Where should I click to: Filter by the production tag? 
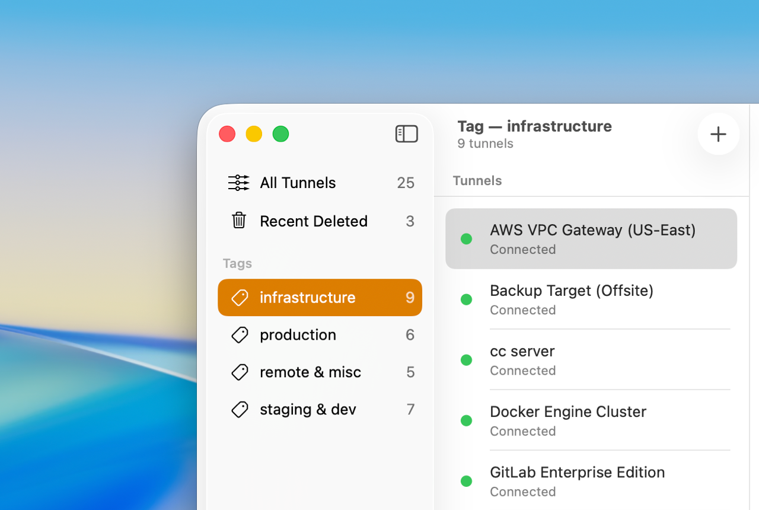[x=320, y=335]
